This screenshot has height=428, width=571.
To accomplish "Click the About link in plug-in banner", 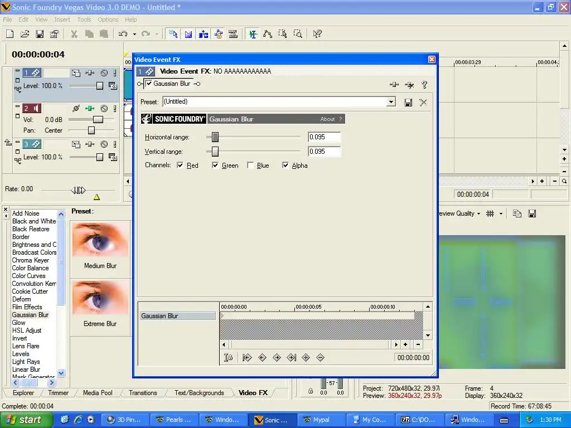I will point(327,119).
